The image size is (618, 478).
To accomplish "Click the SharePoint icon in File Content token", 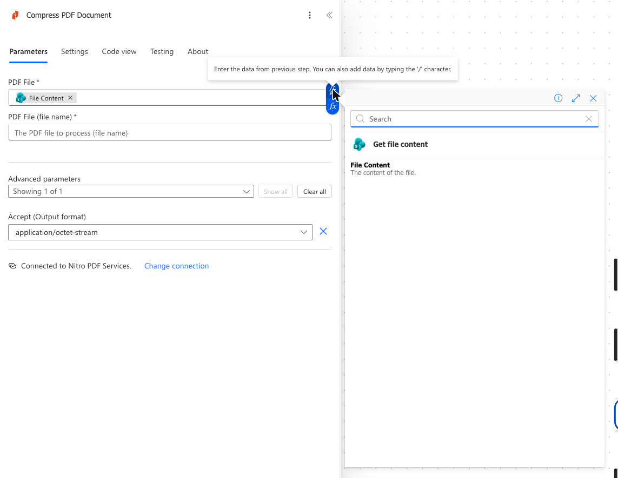I will [21, 98].
